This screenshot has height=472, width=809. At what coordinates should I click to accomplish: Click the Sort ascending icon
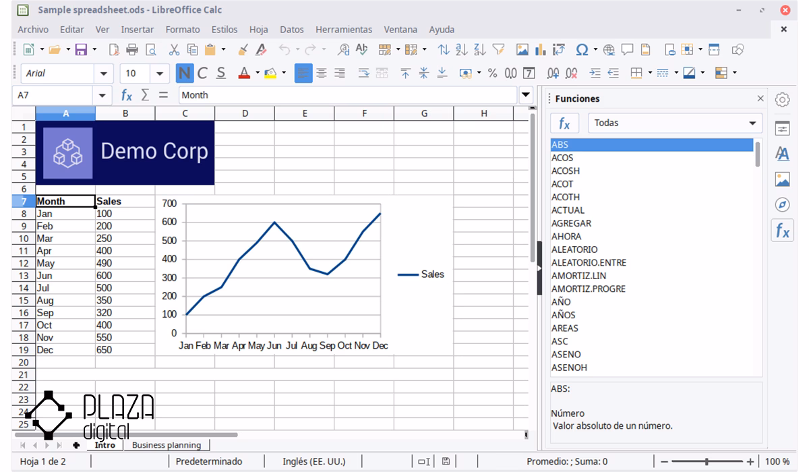click(462, 49)
